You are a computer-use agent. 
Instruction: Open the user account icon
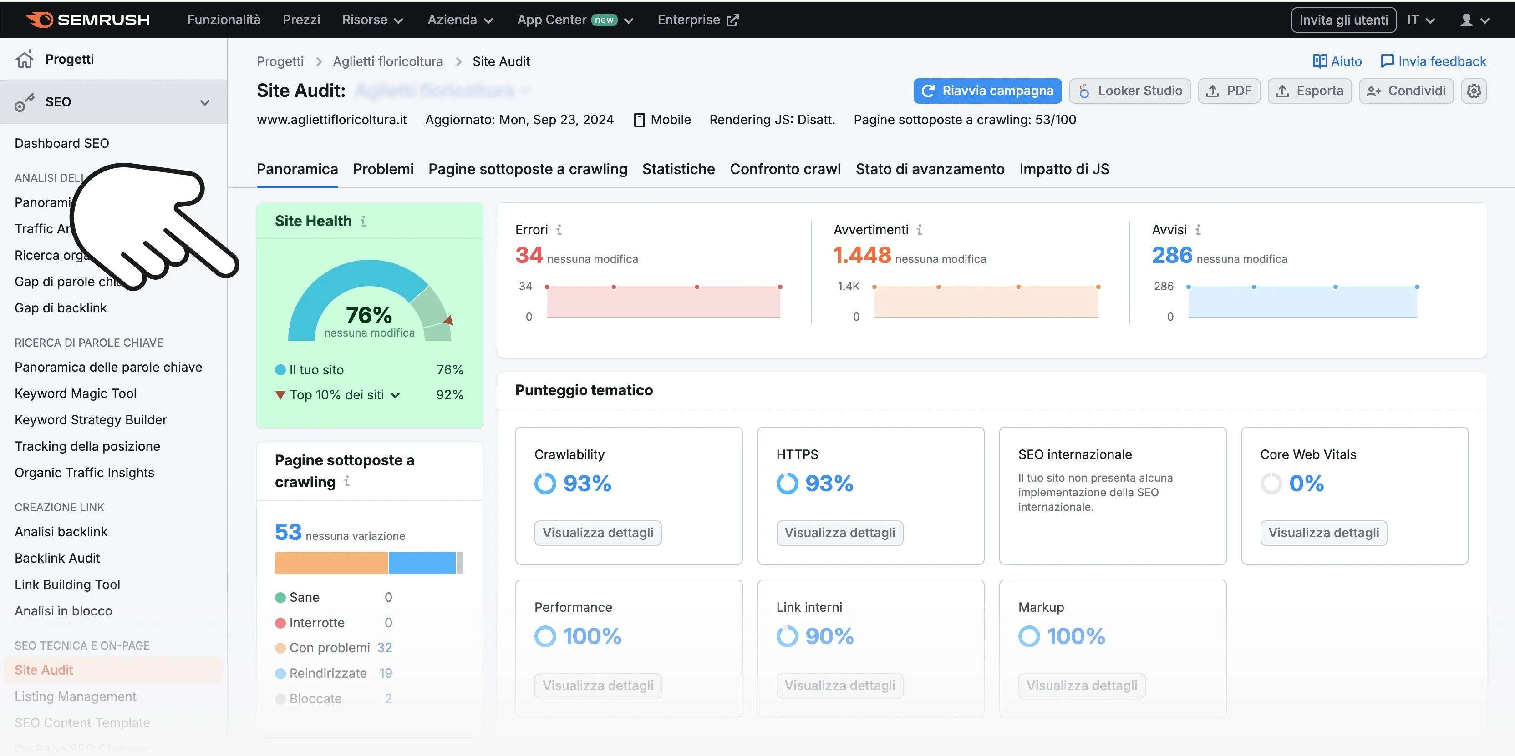point(1466,20)
